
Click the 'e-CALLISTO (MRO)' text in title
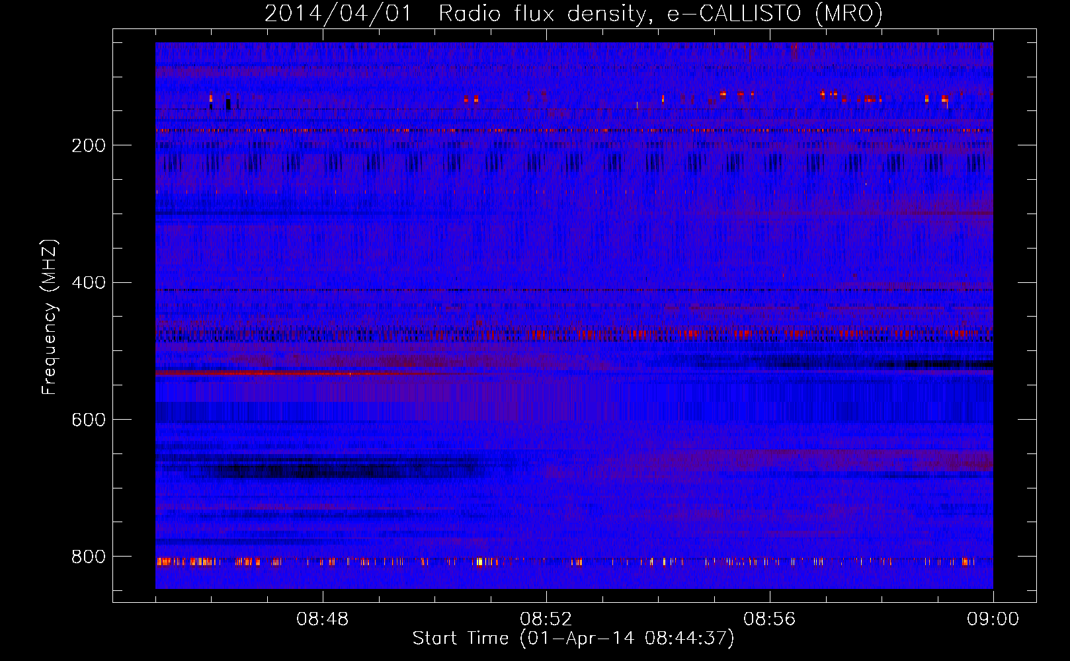[775, 13]
